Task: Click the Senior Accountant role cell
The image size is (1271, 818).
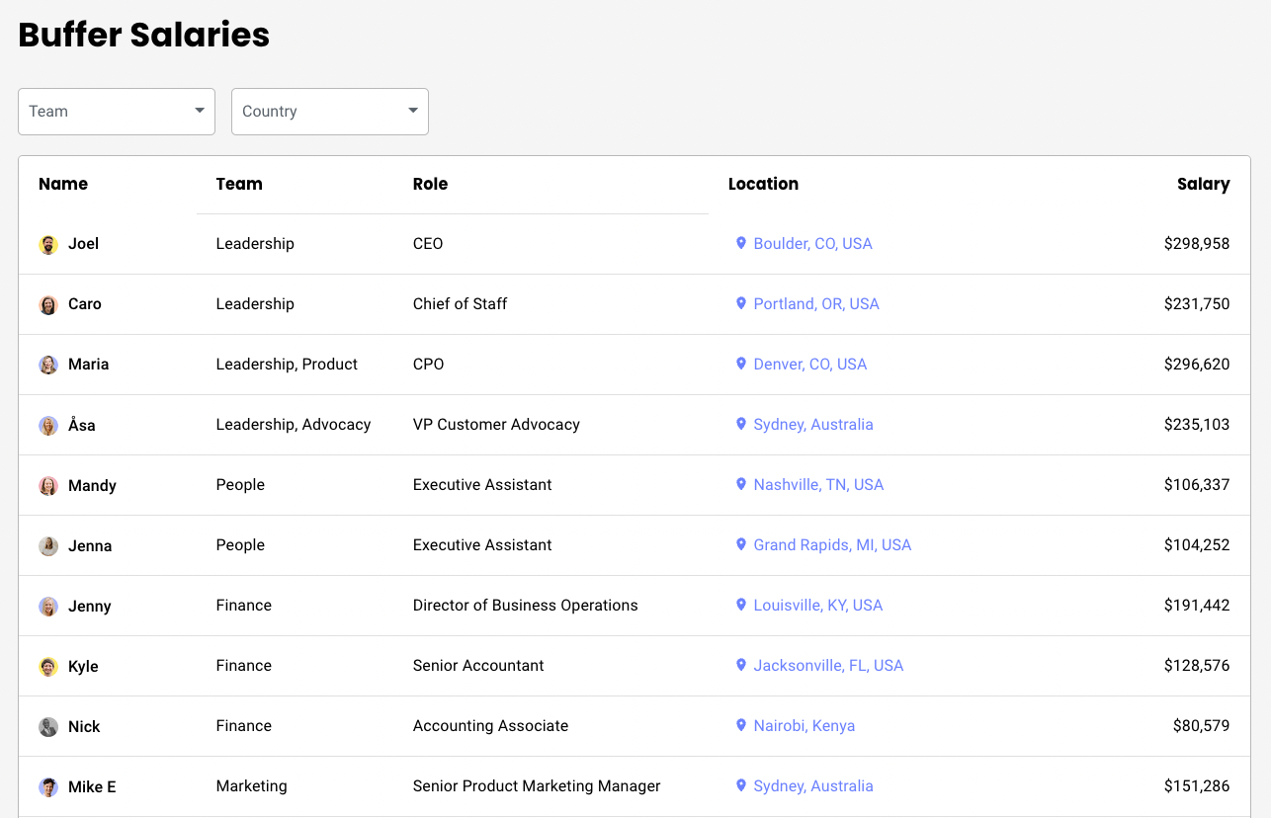Action: (478, 665)
